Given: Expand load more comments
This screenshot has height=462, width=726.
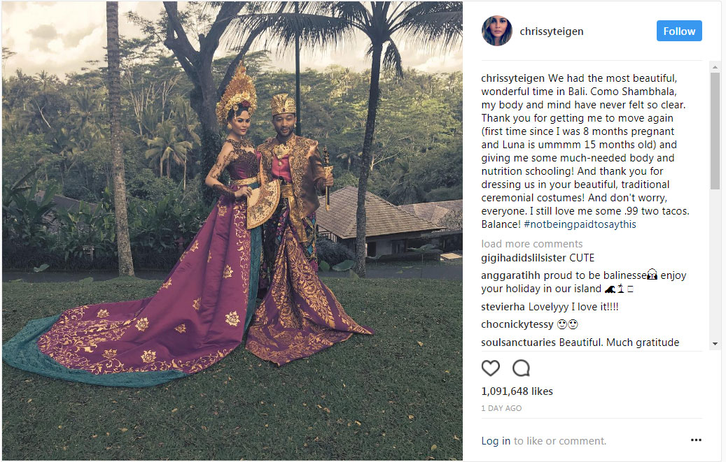Looking at the screenshot, I should 531,244.
